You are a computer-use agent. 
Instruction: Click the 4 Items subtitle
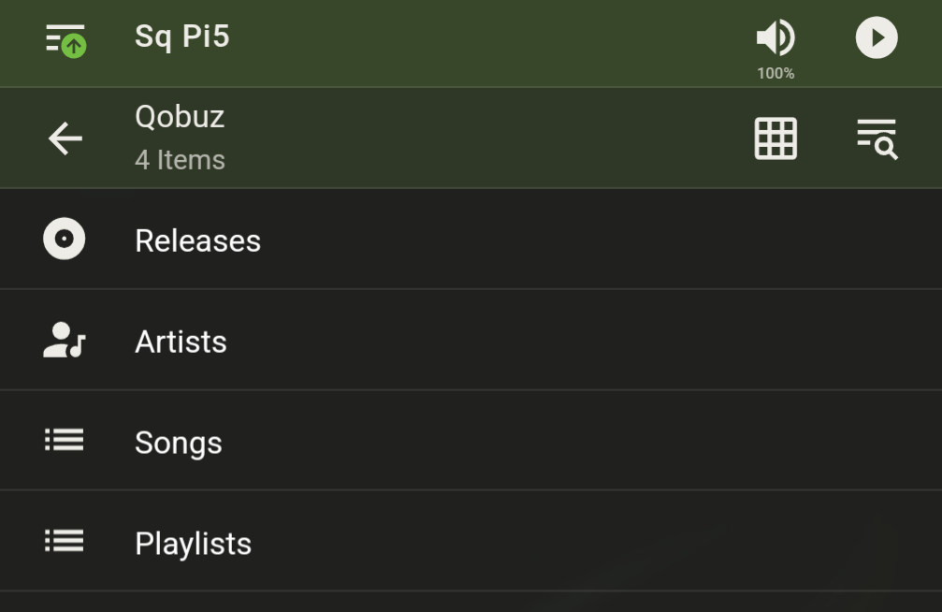tap(180, 160)
